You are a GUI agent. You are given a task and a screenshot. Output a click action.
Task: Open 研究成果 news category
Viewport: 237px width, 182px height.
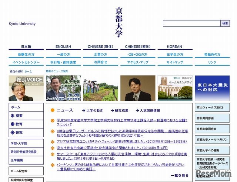(x=121, y=111)
